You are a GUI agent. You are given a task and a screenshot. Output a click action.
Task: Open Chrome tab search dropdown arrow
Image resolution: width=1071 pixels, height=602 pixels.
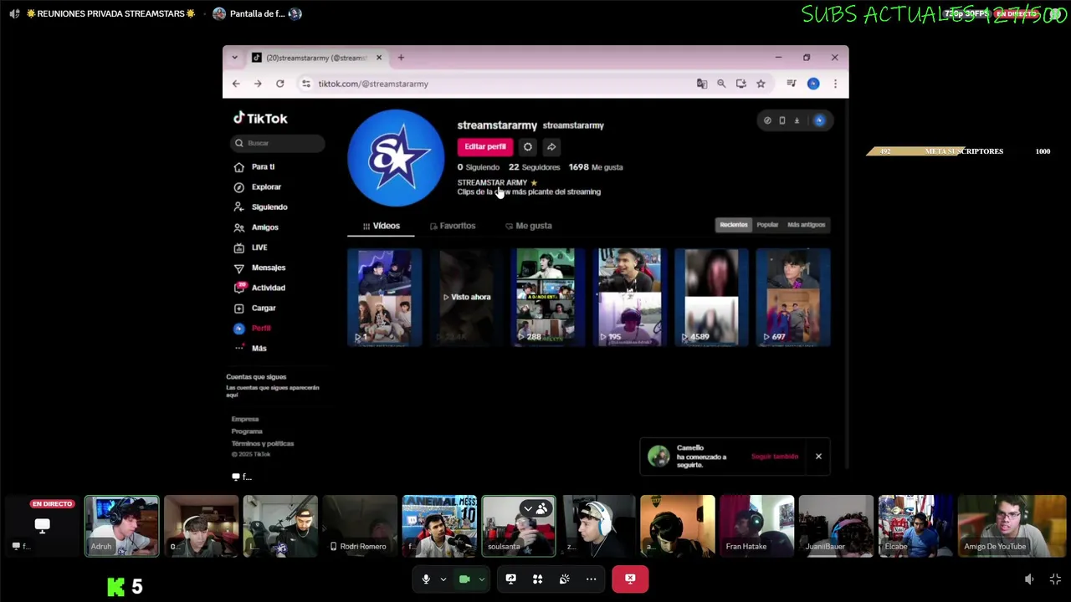point(234,58)
